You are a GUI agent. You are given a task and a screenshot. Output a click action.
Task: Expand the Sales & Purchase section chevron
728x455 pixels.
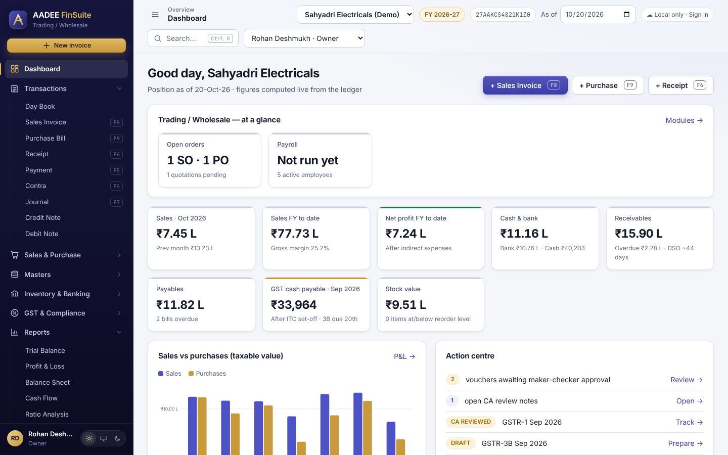pyautogui.click(x=119, y=255)
